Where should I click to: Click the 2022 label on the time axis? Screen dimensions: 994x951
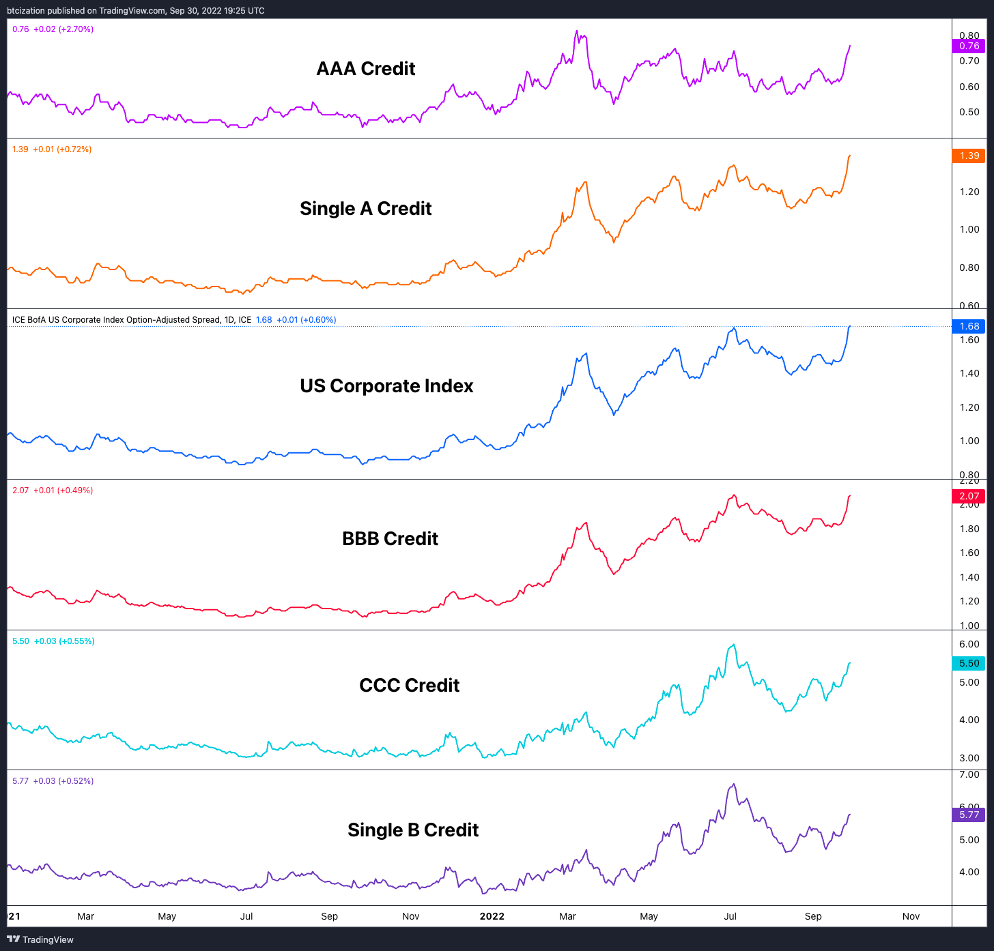coord(492,916)
